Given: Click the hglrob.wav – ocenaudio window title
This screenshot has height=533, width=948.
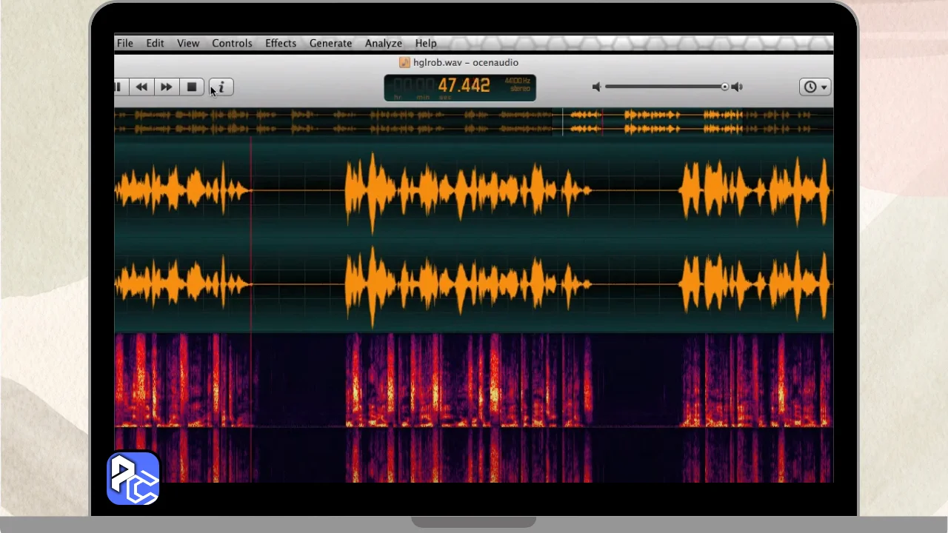Looking at the screenshot, I should point(466,63).
